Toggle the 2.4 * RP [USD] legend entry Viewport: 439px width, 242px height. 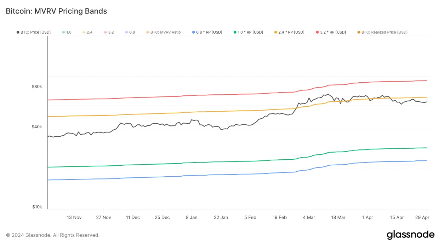tap(291, 32)
